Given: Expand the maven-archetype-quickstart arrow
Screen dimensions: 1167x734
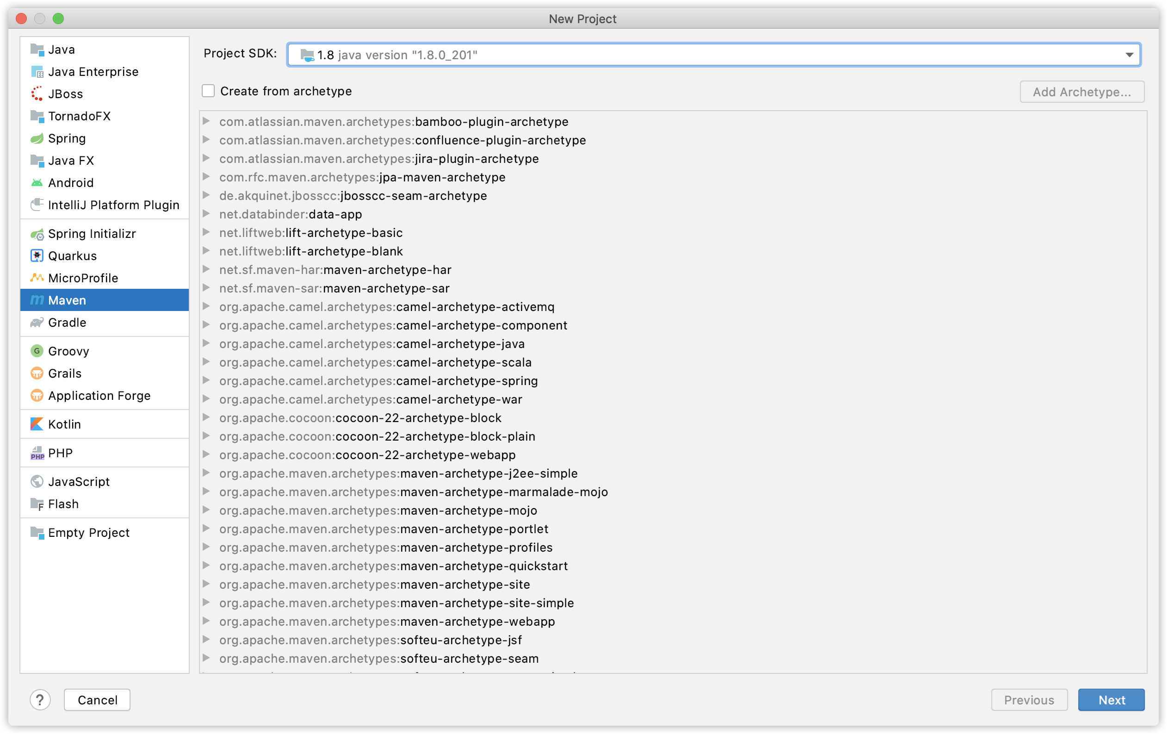Looking at the screenshot, I should pos(206,566).
